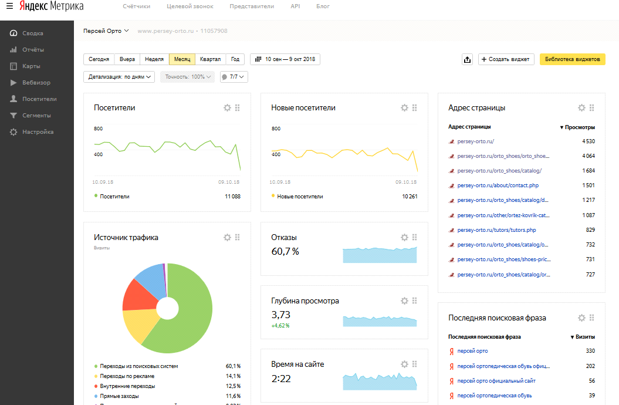The image size is (619, 405).
Task: Click the export/share icon button
Action: 468,59
